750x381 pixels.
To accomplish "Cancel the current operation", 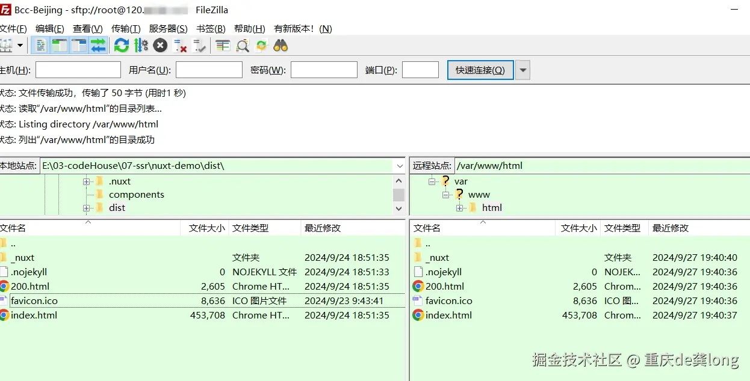I will (160, 45).
